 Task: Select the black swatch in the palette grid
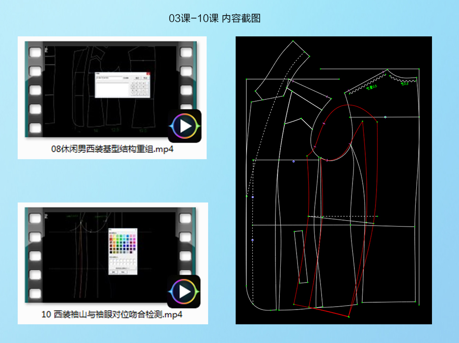point(110,252)
